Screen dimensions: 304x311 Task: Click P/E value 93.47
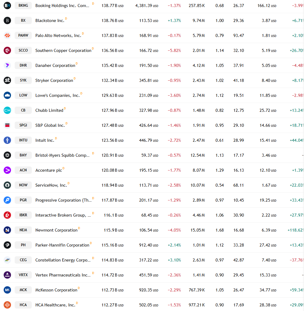point(239,35)
